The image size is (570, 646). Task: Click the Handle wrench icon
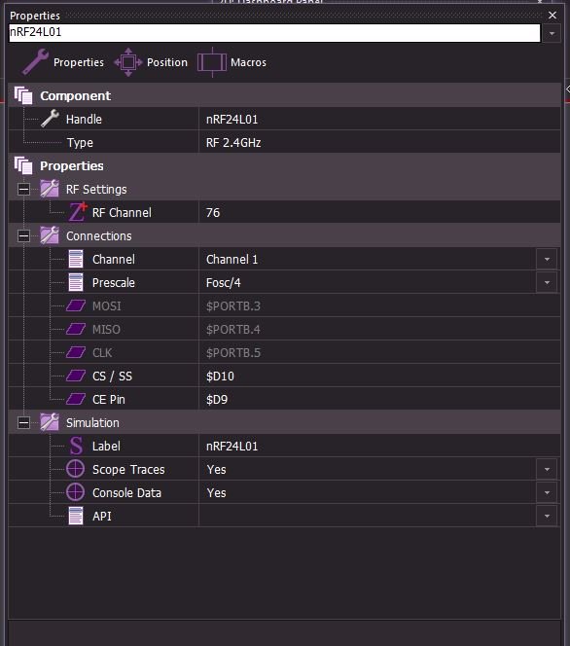50,119
